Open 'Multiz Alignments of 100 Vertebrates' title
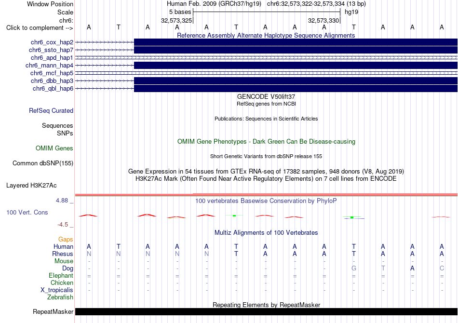The image size is (458, 323). 266,233
